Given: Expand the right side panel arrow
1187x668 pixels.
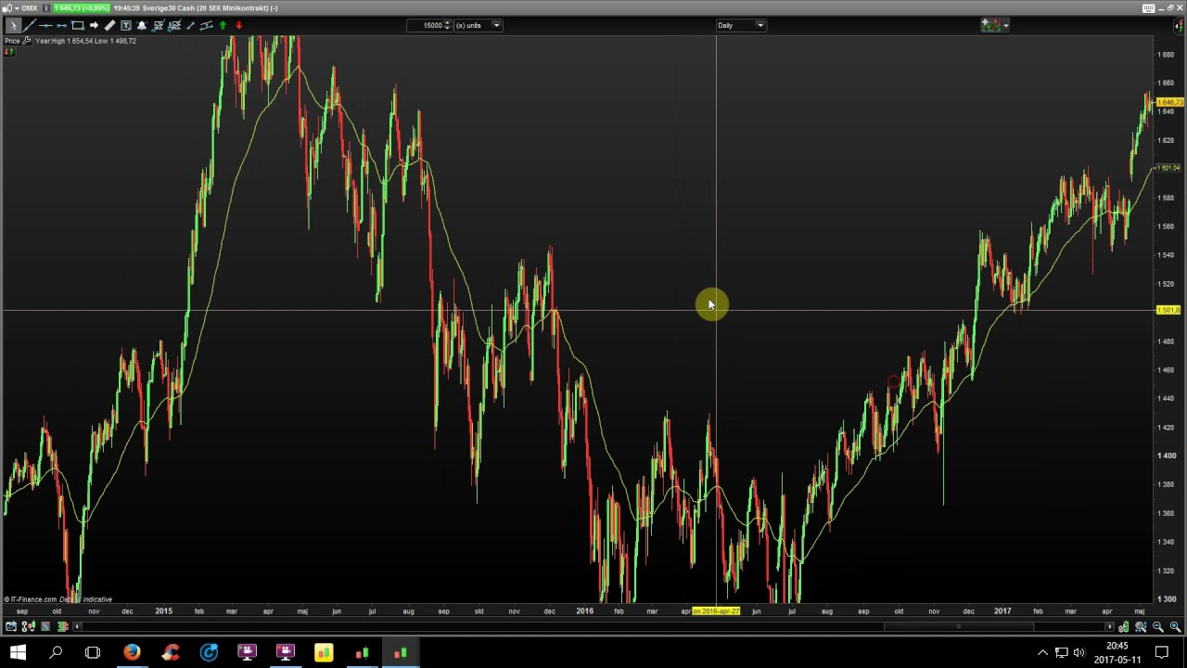Looking at the screenshot, I should [x=1178, y=25].
